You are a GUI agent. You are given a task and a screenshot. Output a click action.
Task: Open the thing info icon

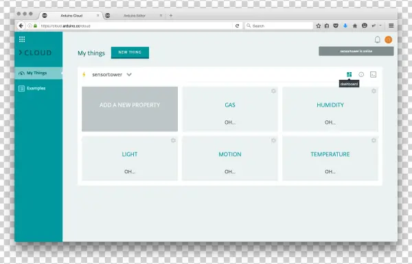coord(361,75)
